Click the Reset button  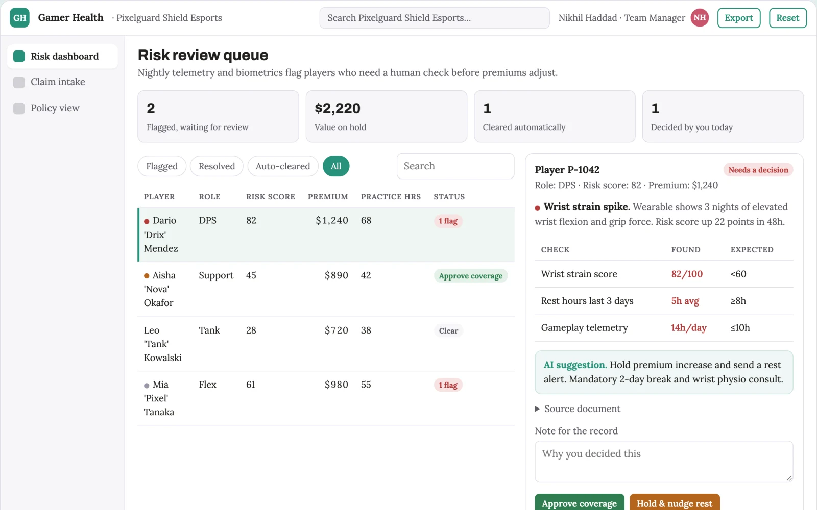pos(788,18)
